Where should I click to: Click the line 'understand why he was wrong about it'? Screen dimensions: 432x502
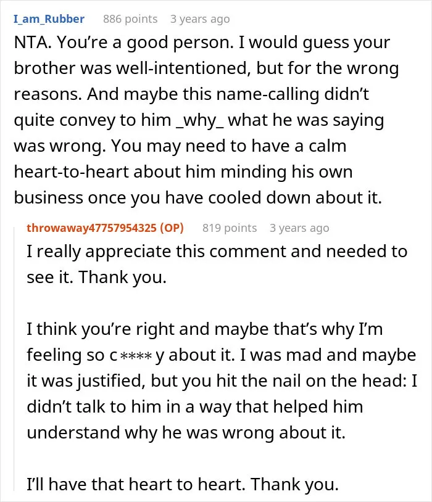click(186, 433)
